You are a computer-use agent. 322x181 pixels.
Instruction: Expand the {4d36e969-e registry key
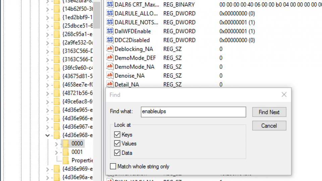pos(47,169)
